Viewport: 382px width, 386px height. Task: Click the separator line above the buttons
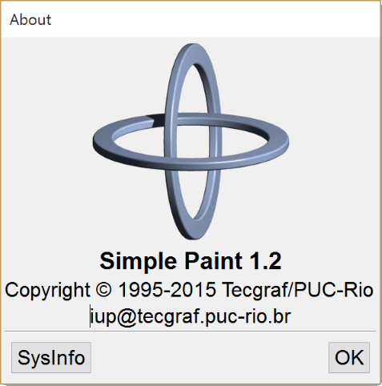191,331
